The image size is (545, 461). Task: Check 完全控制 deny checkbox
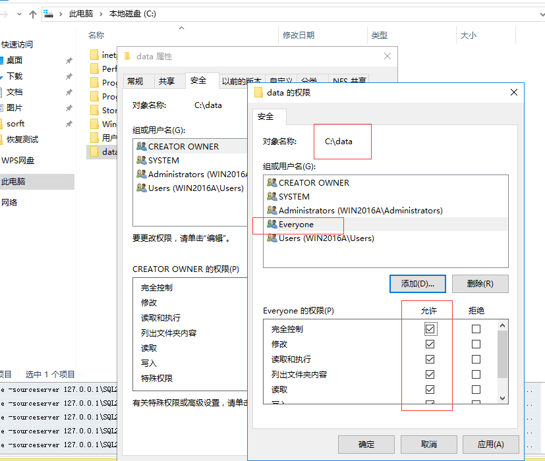tap(476, 329)
